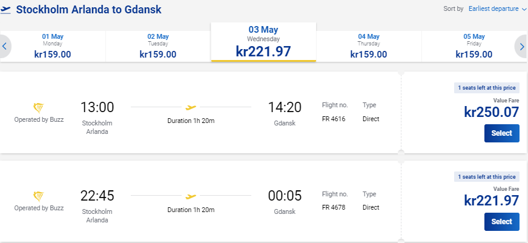Click yellow plane icon on 22:45 flight route
The width and height of the screenshot is (528, 243).
click(x=191, y=196)
